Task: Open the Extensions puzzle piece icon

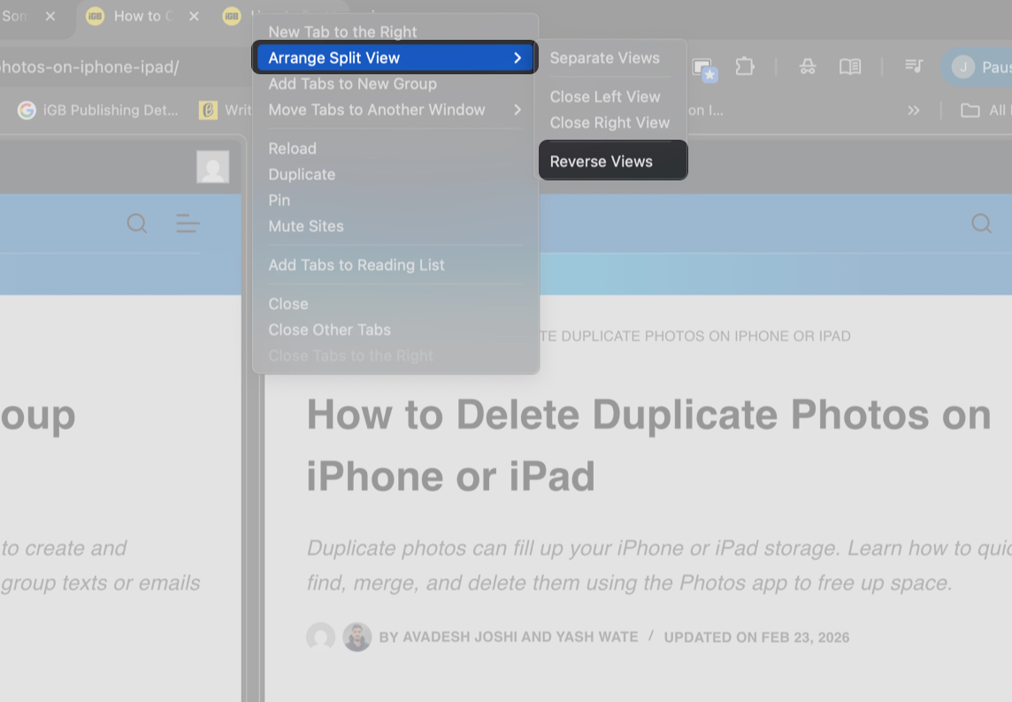Action: coord(745,66)
